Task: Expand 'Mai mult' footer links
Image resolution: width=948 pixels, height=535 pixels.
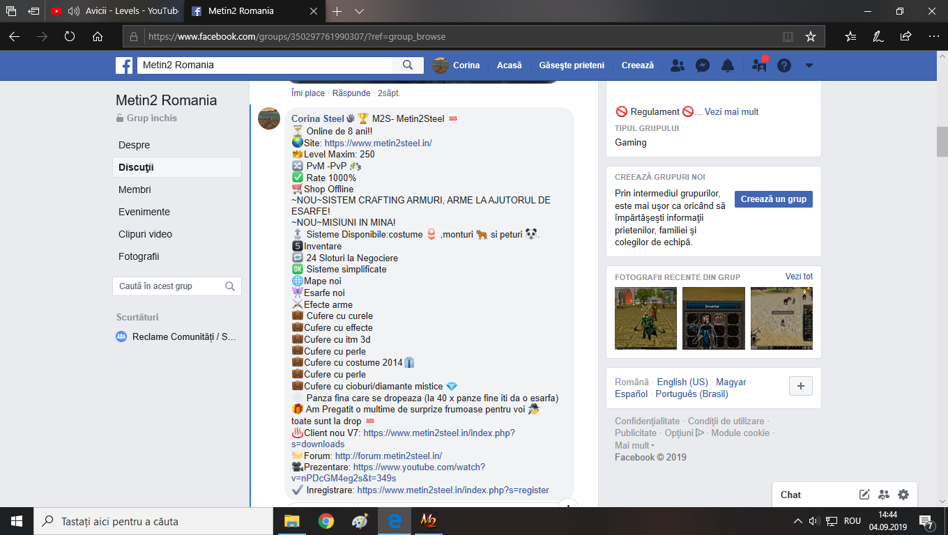Action: coord(634,445)
